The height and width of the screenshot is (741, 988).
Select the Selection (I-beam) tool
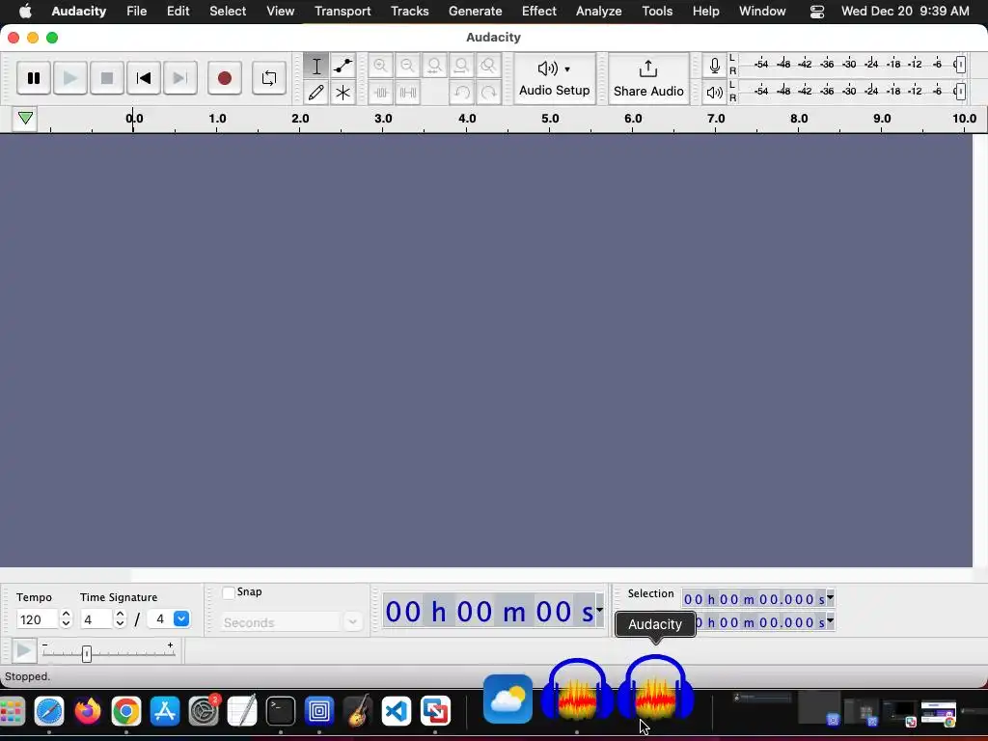[316, 66]
